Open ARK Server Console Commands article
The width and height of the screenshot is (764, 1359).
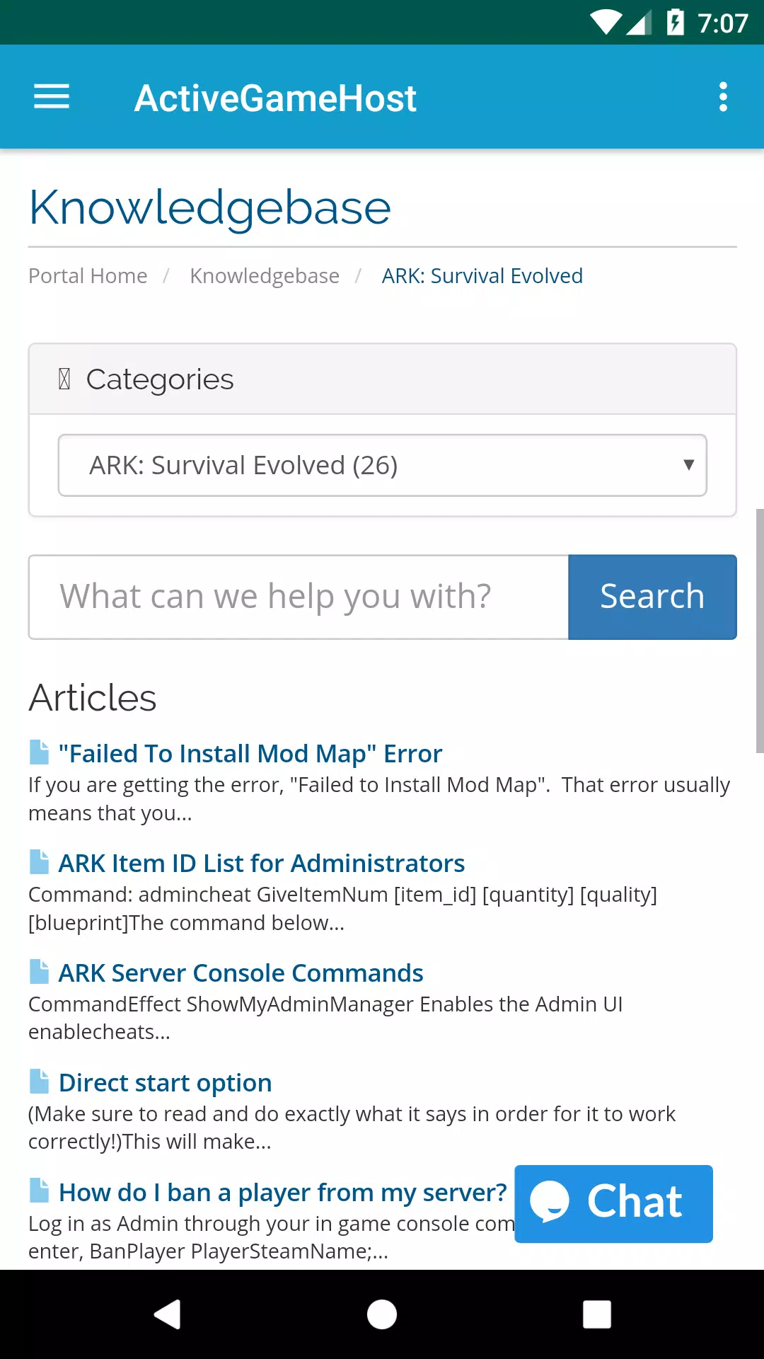[241, 973]
